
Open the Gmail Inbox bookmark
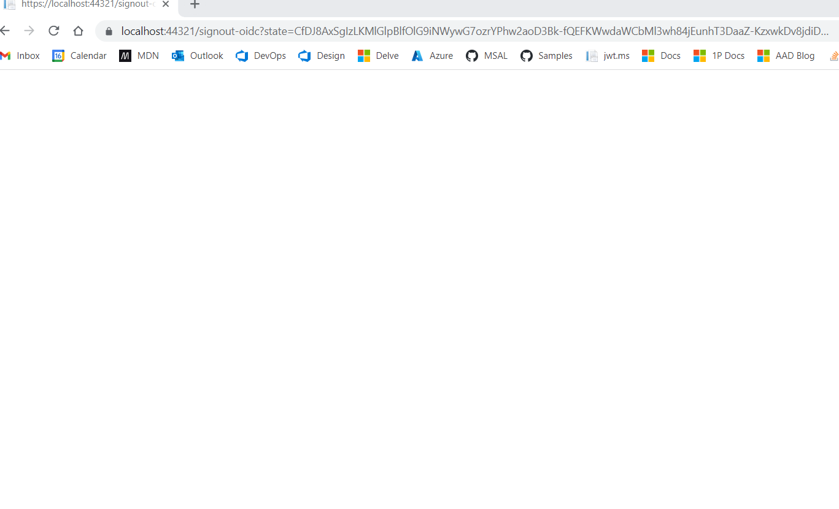(20, 56)
